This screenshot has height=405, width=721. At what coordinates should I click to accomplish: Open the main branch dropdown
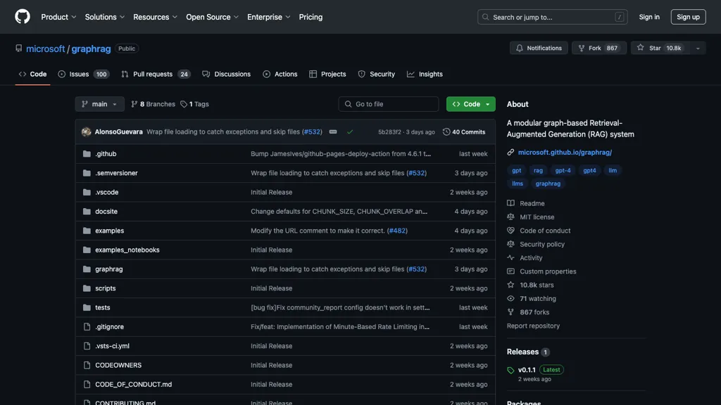pyautogui.click(x=99, y=104)
